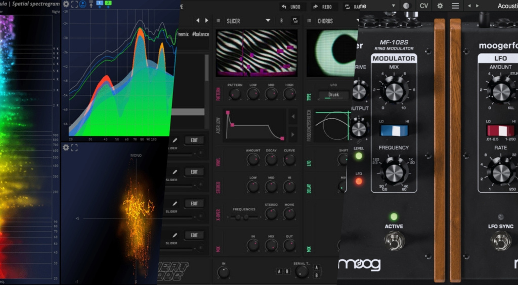Select blue channel tab 1 in the analyzer
The width and height of the screenshot is (518, 285).
(x=99, y=4)
